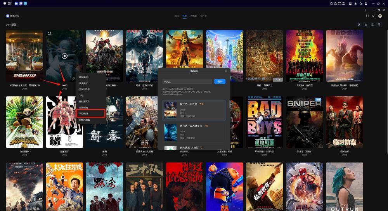Select the 阿凡达：水之道 match result
This screenshot has height=211, width=388.
tap(194, 111)
